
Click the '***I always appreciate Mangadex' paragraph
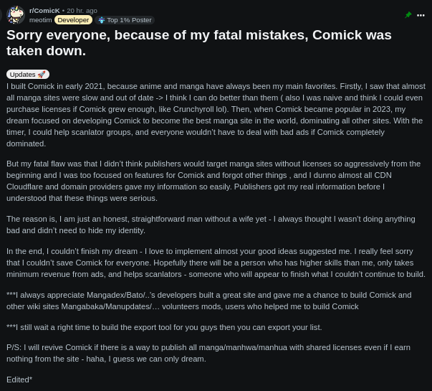(x=209, y=301)
